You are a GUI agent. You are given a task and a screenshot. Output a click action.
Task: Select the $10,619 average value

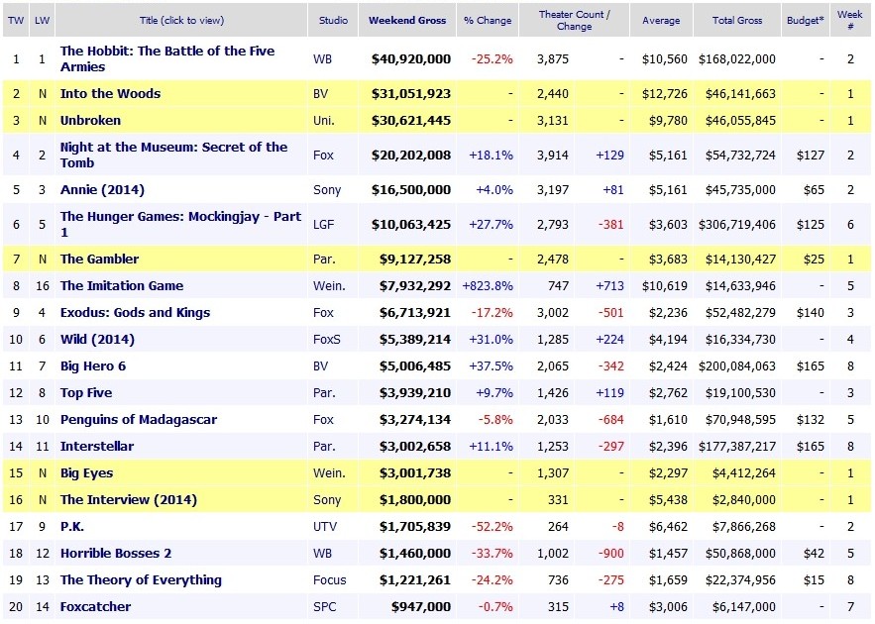tap(665, 285)
